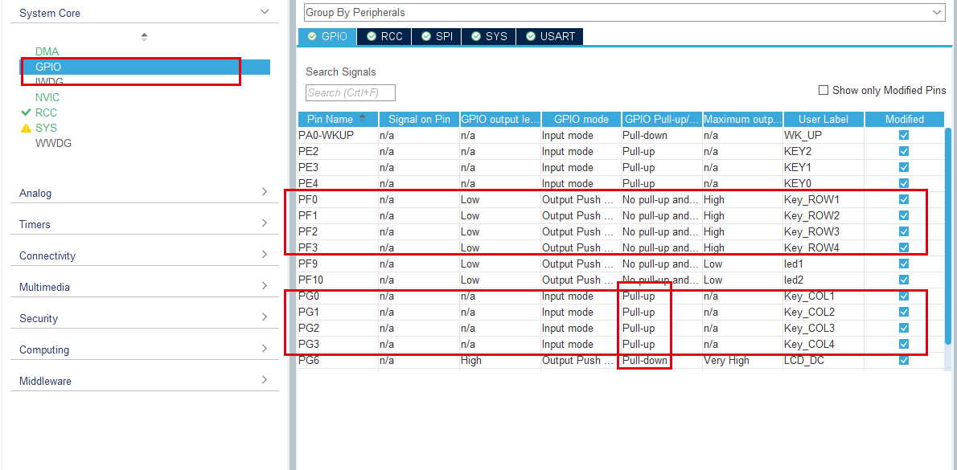957x470 pixels.
Task: Sort by GPIO mode column header
Action: click(581, 119)
